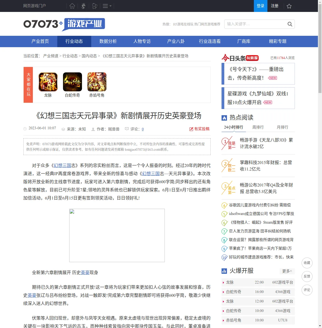
Task: Open 行业连连看 navigation tab
Action: tap(210, 41)
